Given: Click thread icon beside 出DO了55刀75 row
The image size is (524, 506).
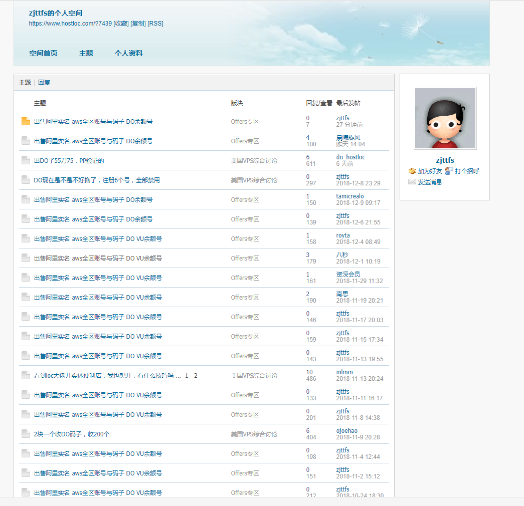Looking at the screenshot, I should 26,160.
